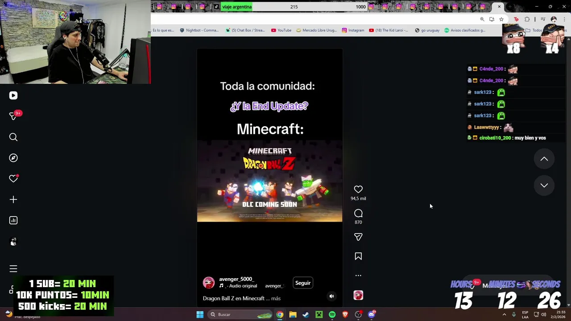Screen dimensions: 571x321
Task: Share the reel via paper plane icon
Action: tap(358, 237)
